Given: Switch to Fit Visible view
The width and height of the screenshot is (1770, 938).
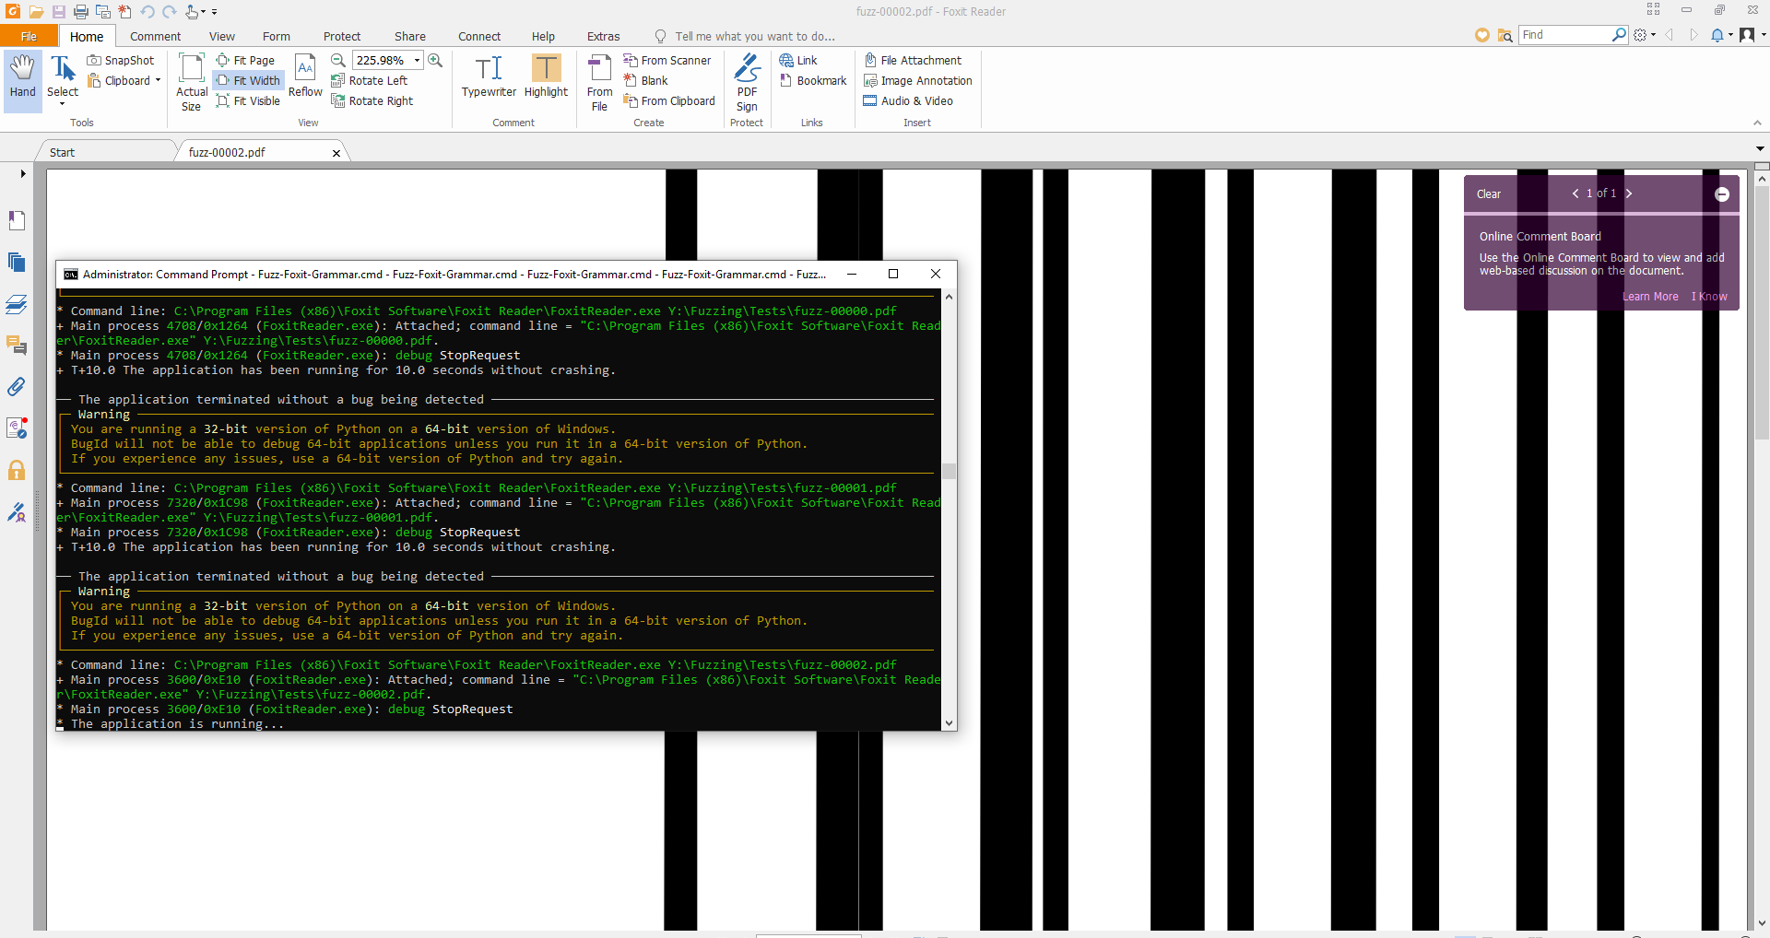Looking at the screenshot, I should coord(248,101).
